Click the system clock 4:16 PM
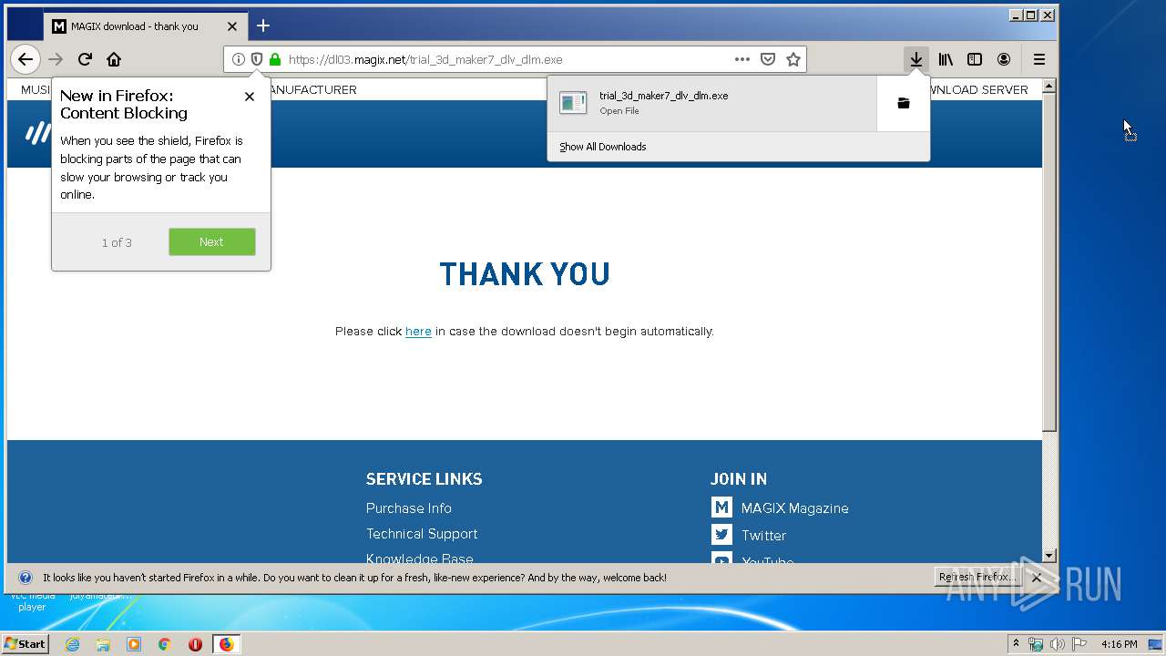 point(1119,644)
